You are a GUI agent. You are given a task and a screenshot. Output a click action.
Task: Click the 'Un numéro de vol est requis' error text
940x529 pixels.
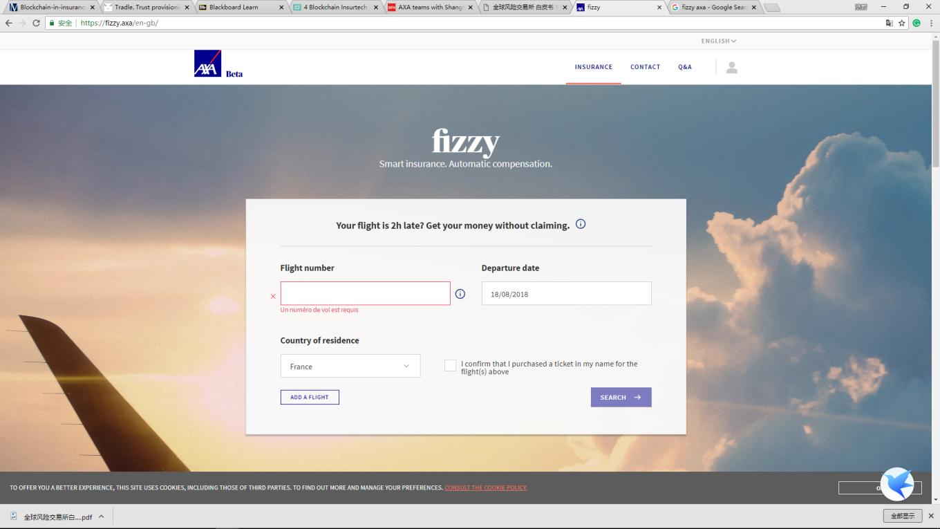click(x=319, y=310)
